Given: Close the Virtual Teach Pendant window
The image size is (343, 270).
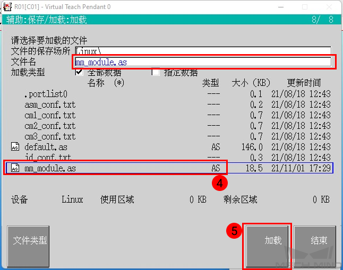Looking at the screenshot, I should coord(329,7).
